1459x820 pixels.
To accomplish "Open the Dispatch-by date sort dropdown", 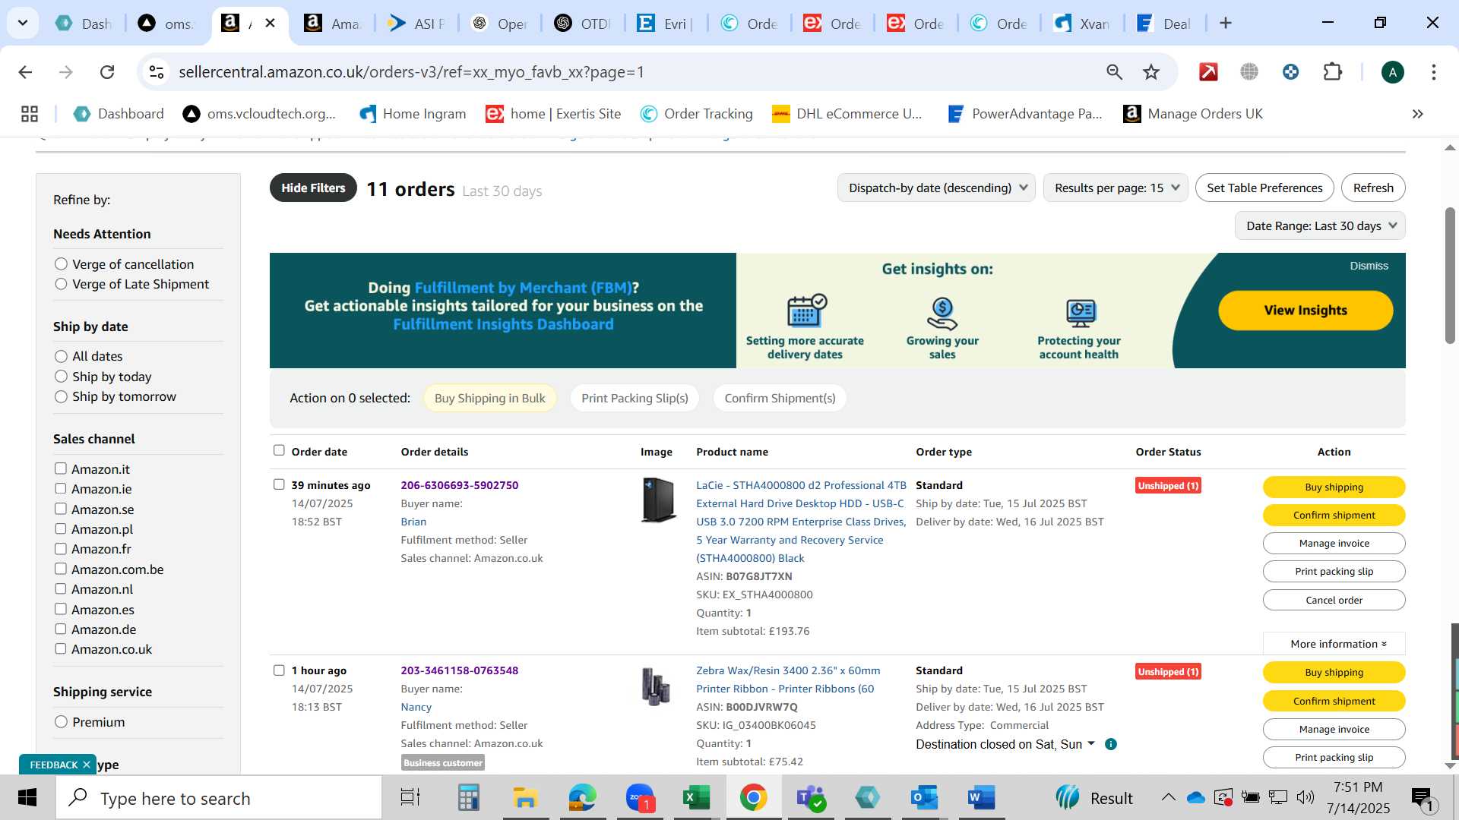I will coord(936,188).
